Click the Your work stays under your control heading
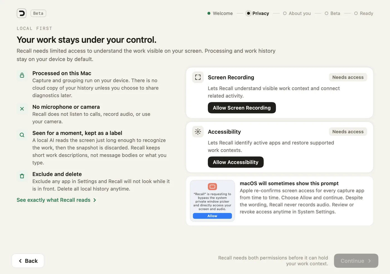The width and height of the screenshot is (390, 274). 86,40
